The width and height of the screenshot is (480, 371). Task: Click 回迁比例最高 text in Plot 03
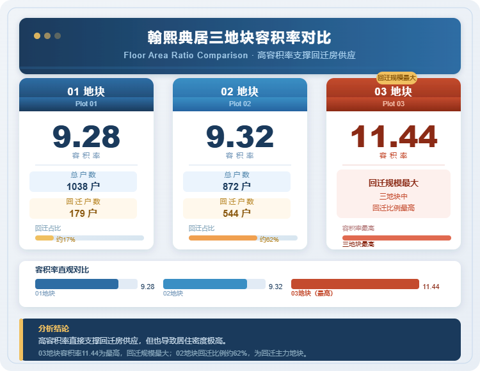coord(394,208)
